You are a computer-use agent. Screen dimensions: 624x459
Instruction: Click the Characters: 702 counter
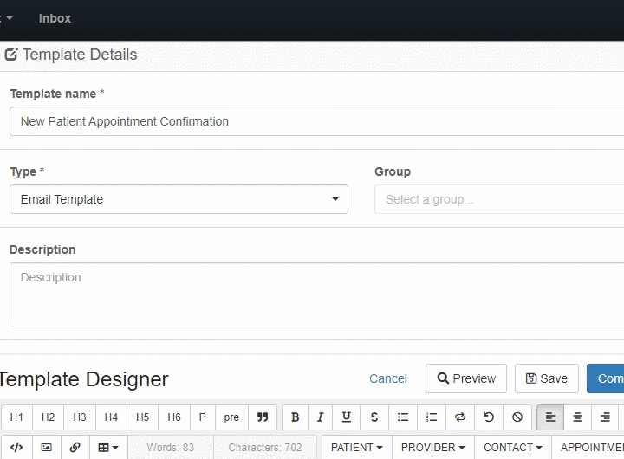tap(265, 448)
